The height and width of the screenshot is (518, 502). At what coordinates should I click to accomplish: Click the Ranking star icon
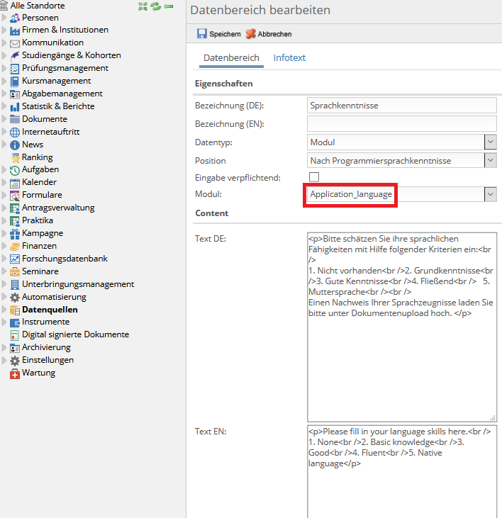(15, 157)
